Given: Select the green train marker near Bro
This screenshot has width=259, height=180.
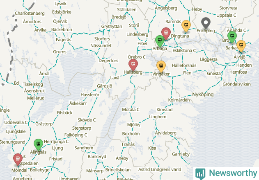Looking at the screenshot, I should (232, 37).
